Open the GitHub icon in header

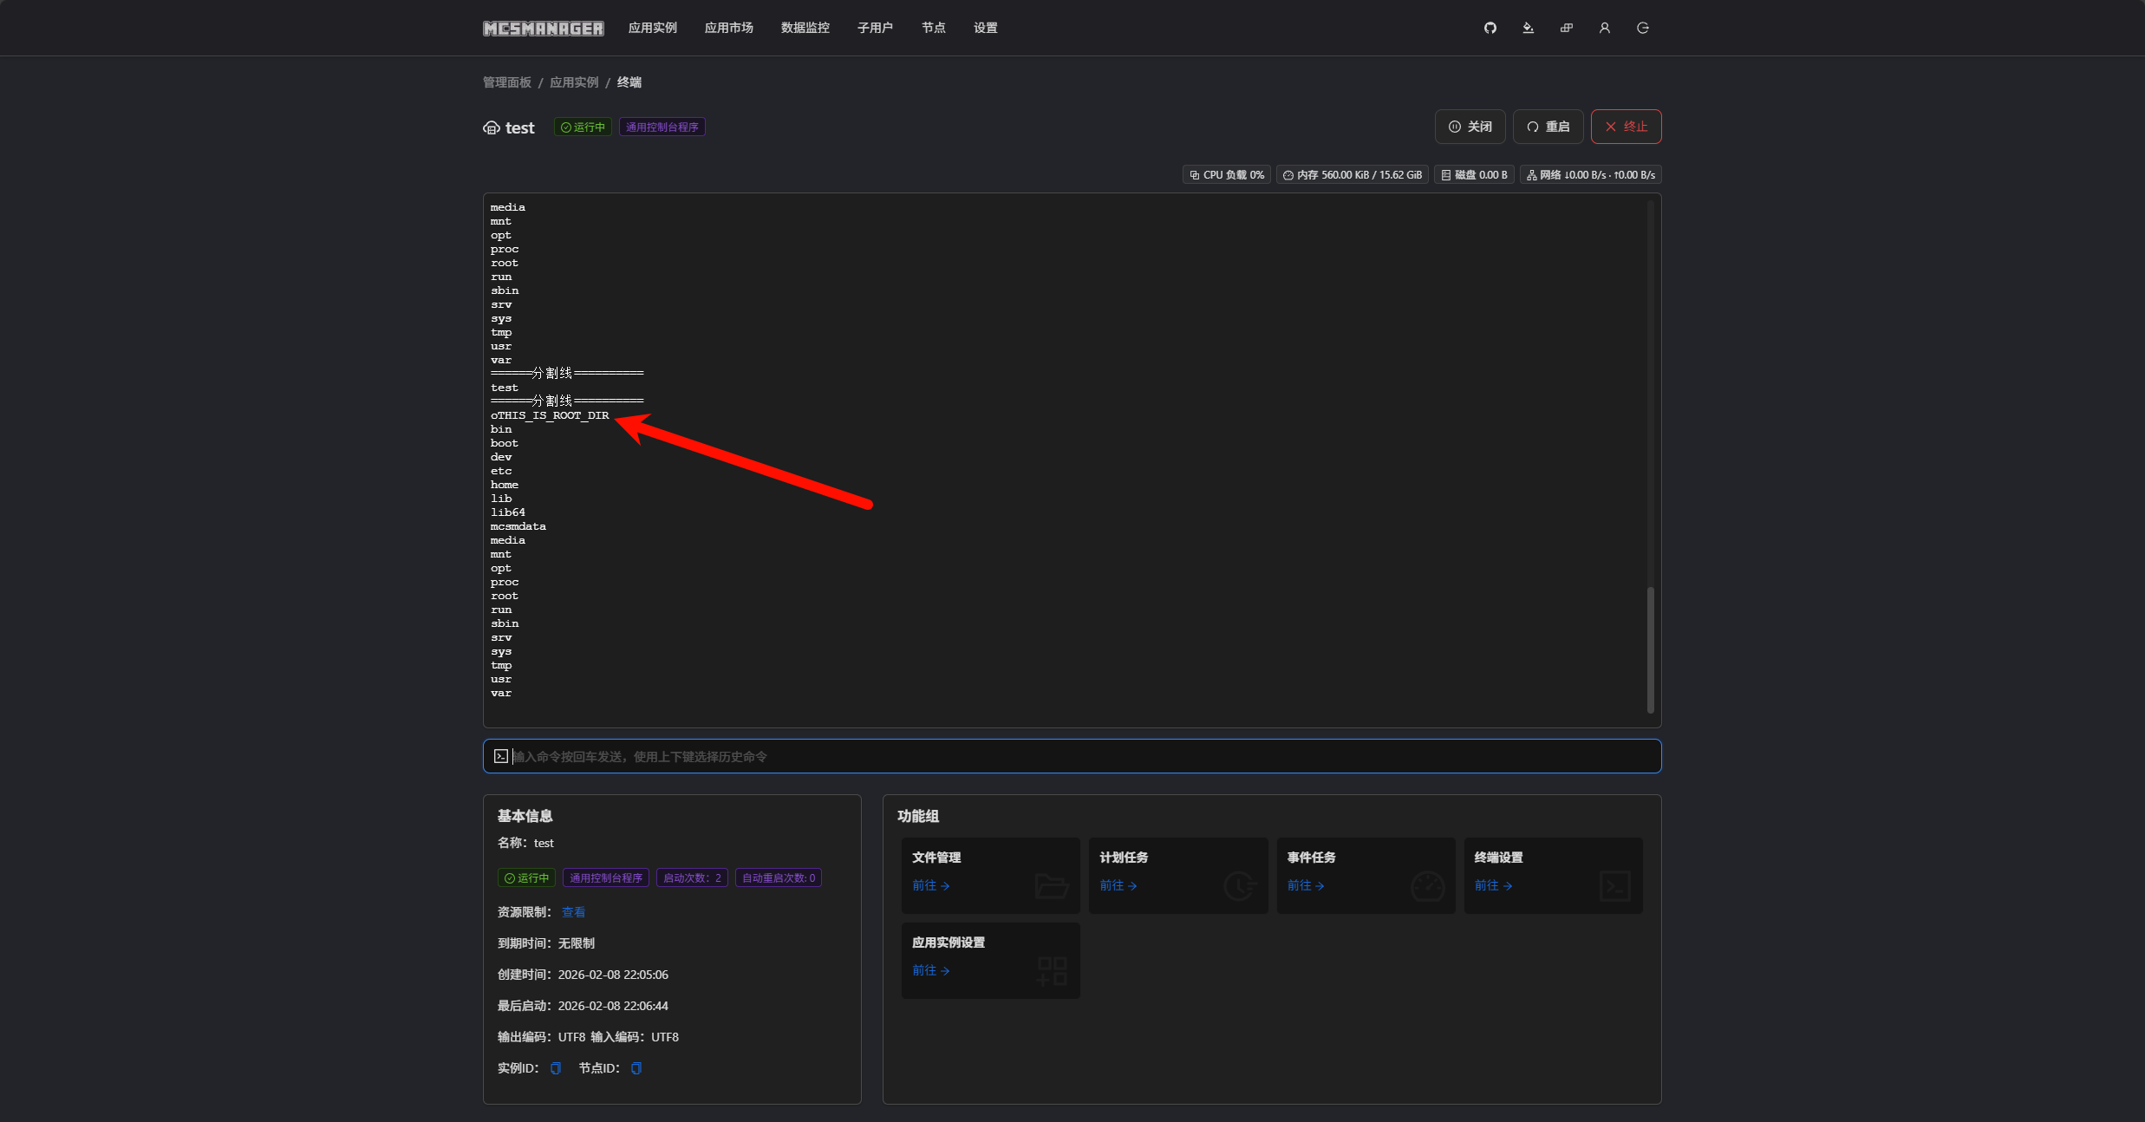pos(1490,28)
